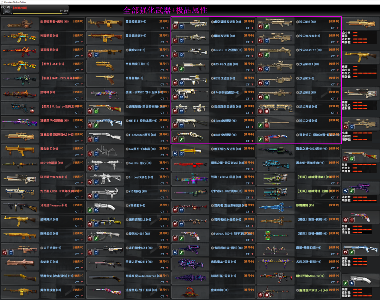The height and width of the screenshot is (300, 380).
Task: Select 狂暴蒸汽-狂想曲 sniper thumbnail
Action: 20,122
